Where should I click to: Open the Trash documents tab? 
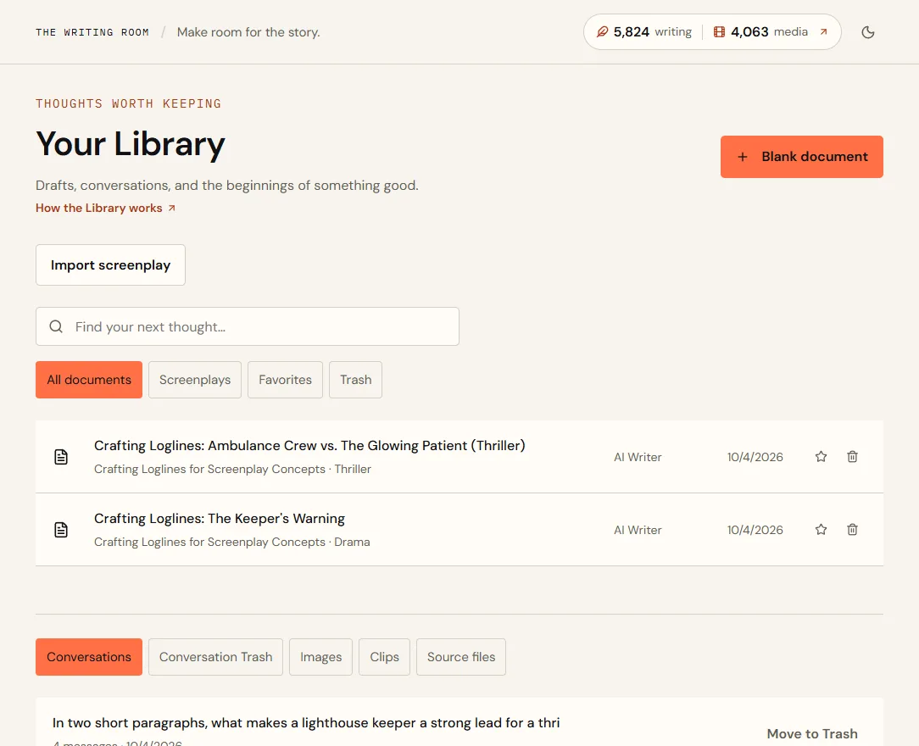pos(356,380)
